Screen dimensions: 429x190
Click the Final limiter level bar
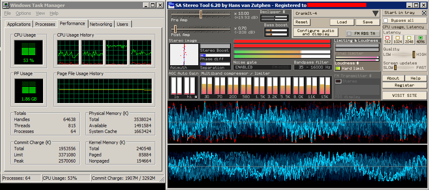(x=357, y=48)
